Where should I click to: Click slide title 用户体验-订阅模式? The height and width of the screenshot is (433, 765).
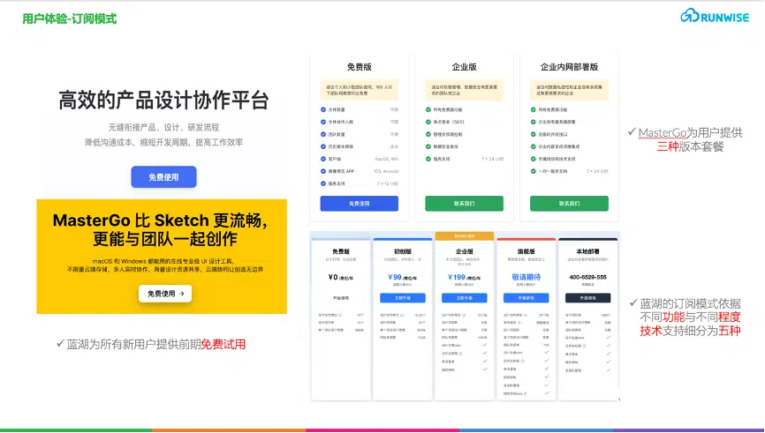tap(69, 19)
